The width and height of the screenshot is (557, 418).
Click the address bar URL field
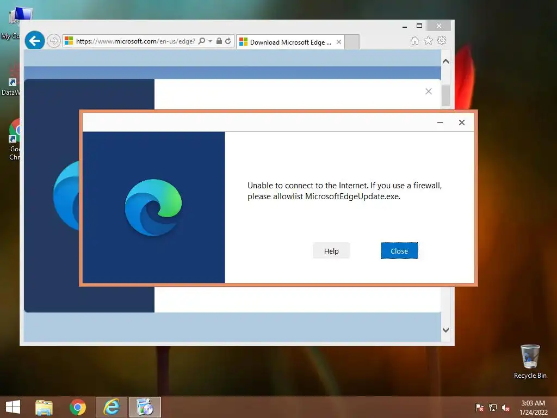coord(135,41)
